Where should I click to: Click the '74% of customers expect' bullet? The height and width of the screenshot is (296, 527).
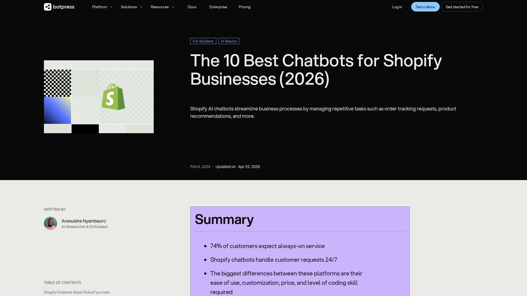pos(267,246)
